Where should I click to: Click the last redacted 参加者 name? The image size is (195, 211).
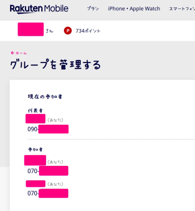[35, 184]
